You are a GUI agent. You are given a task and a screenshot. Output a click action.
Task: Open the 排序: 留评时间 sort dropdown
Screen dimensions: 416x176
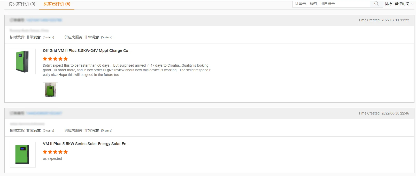399,4
